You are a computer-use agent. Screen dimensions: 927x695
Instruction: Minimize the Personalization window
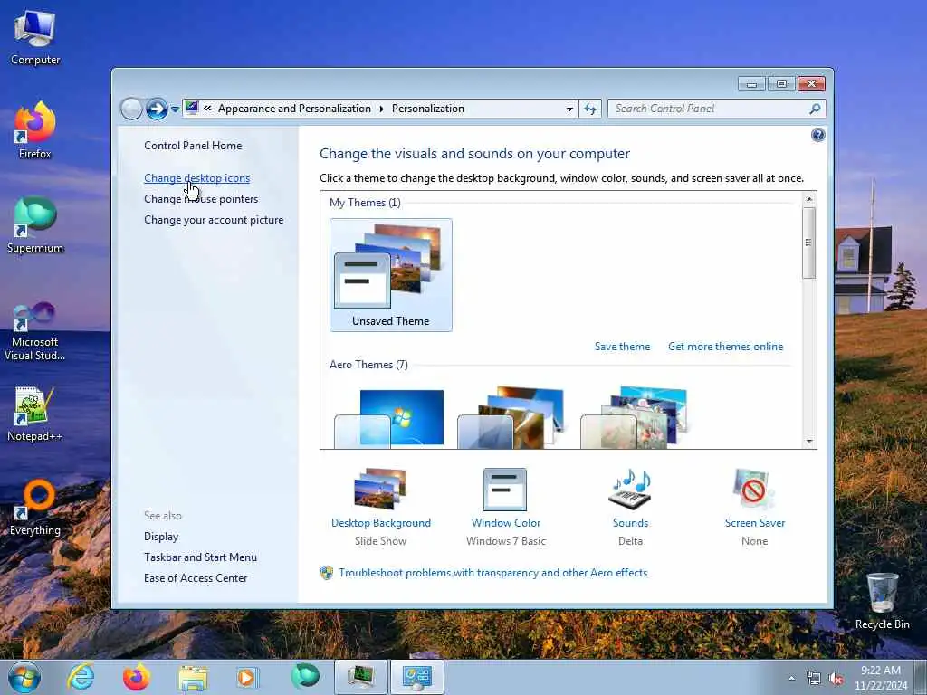751,84
